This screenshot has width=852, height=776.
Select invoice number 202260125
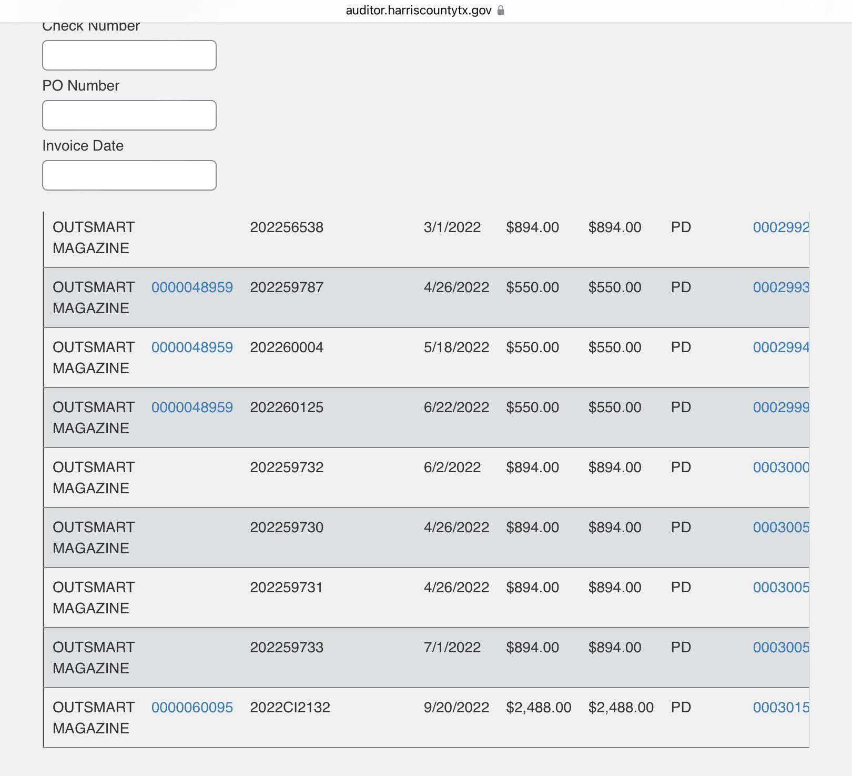(x=287, y=407)
